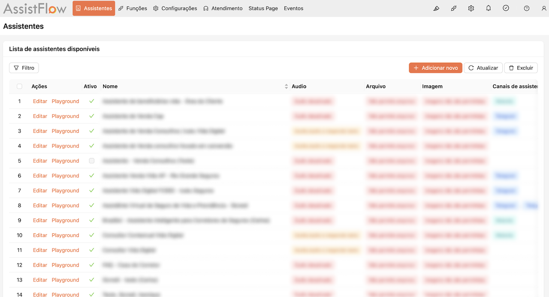Switch to the Atendimento menu
This screenshot has height=297, width=549.
point(223,8)
